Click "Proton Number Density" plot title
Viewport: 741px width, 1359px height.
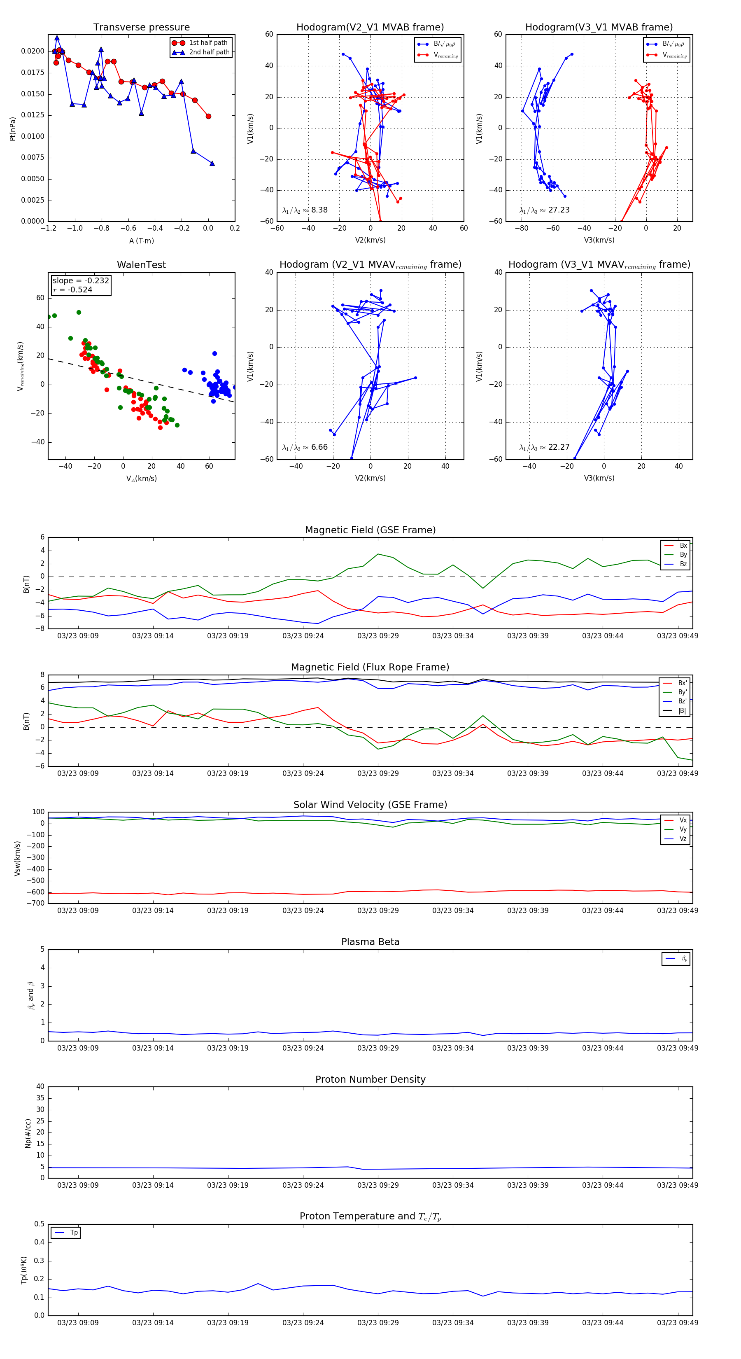pyautogui.click(x=370, y=1079)
